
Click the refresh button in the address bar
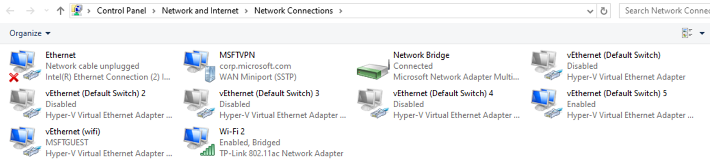604,11
